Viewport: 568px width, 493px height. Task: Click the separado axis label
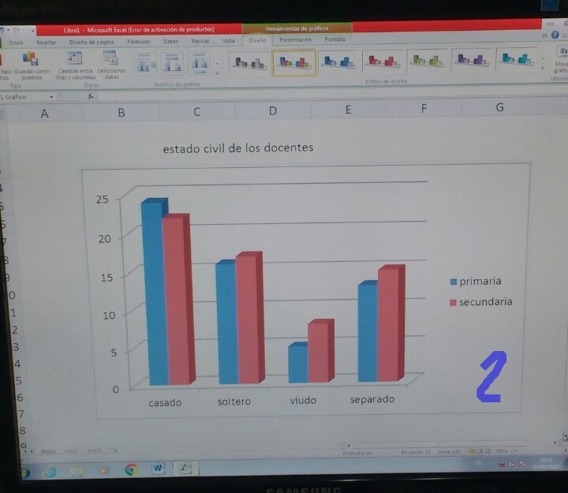pyautogui.click(x=372, y=399)
